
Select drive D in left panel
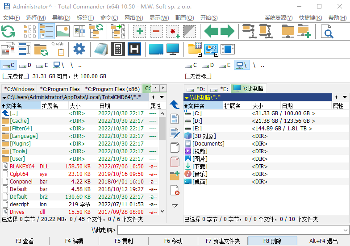pos(25,65)
